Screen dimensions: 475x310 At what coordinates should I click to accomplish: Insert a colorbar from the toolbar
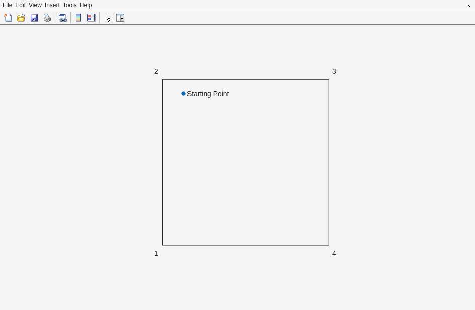point(78,18)
